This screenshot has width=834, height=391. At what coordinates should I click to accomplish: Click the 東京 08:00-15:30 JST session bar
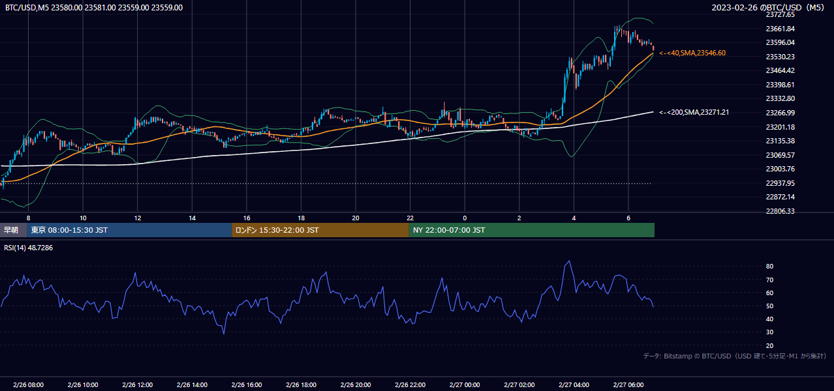click(x=129, y=230)
